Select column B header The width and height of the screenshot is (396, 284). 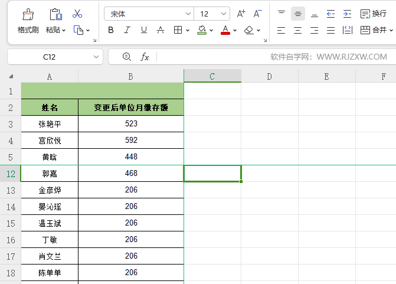[x=131, y=76]
